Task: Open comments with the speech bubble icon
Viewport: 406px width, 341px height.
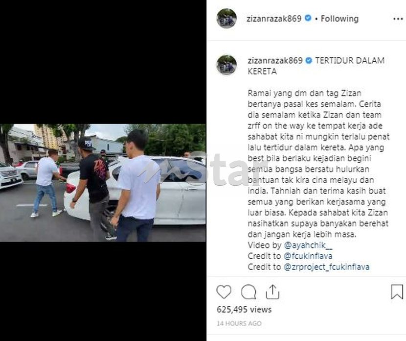Action: point(248,292)
